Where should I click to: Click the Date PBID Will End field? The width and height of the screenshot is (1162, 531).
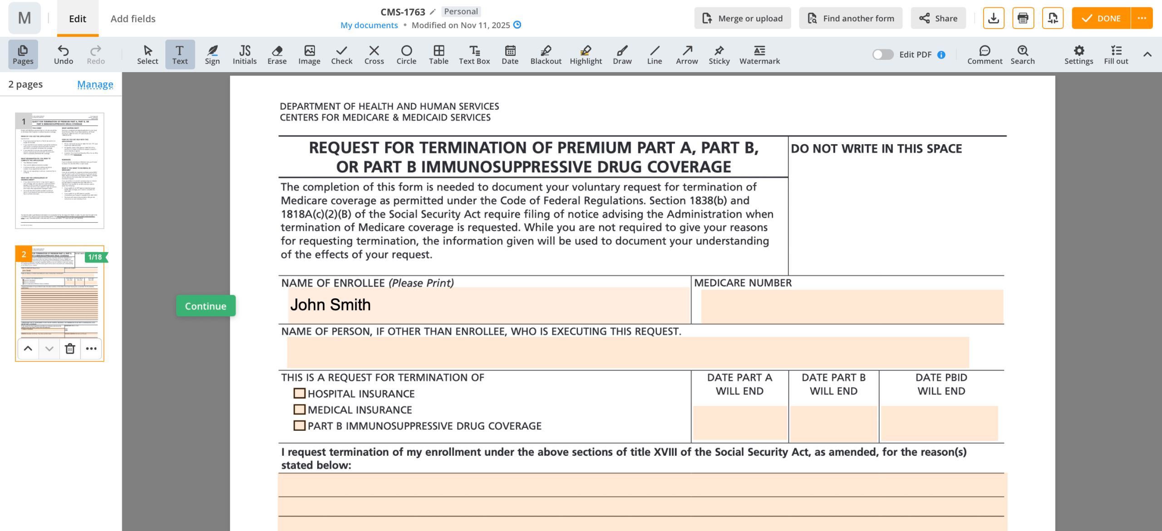[940, 423]
